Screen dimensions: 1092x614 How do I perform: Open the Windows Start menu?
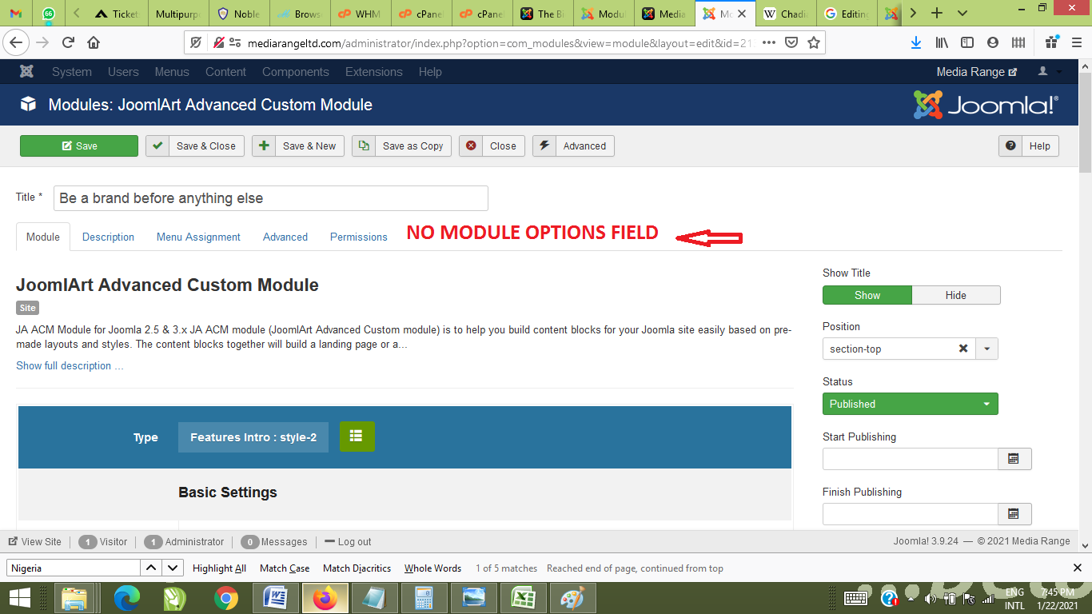[x=19, y=598]
